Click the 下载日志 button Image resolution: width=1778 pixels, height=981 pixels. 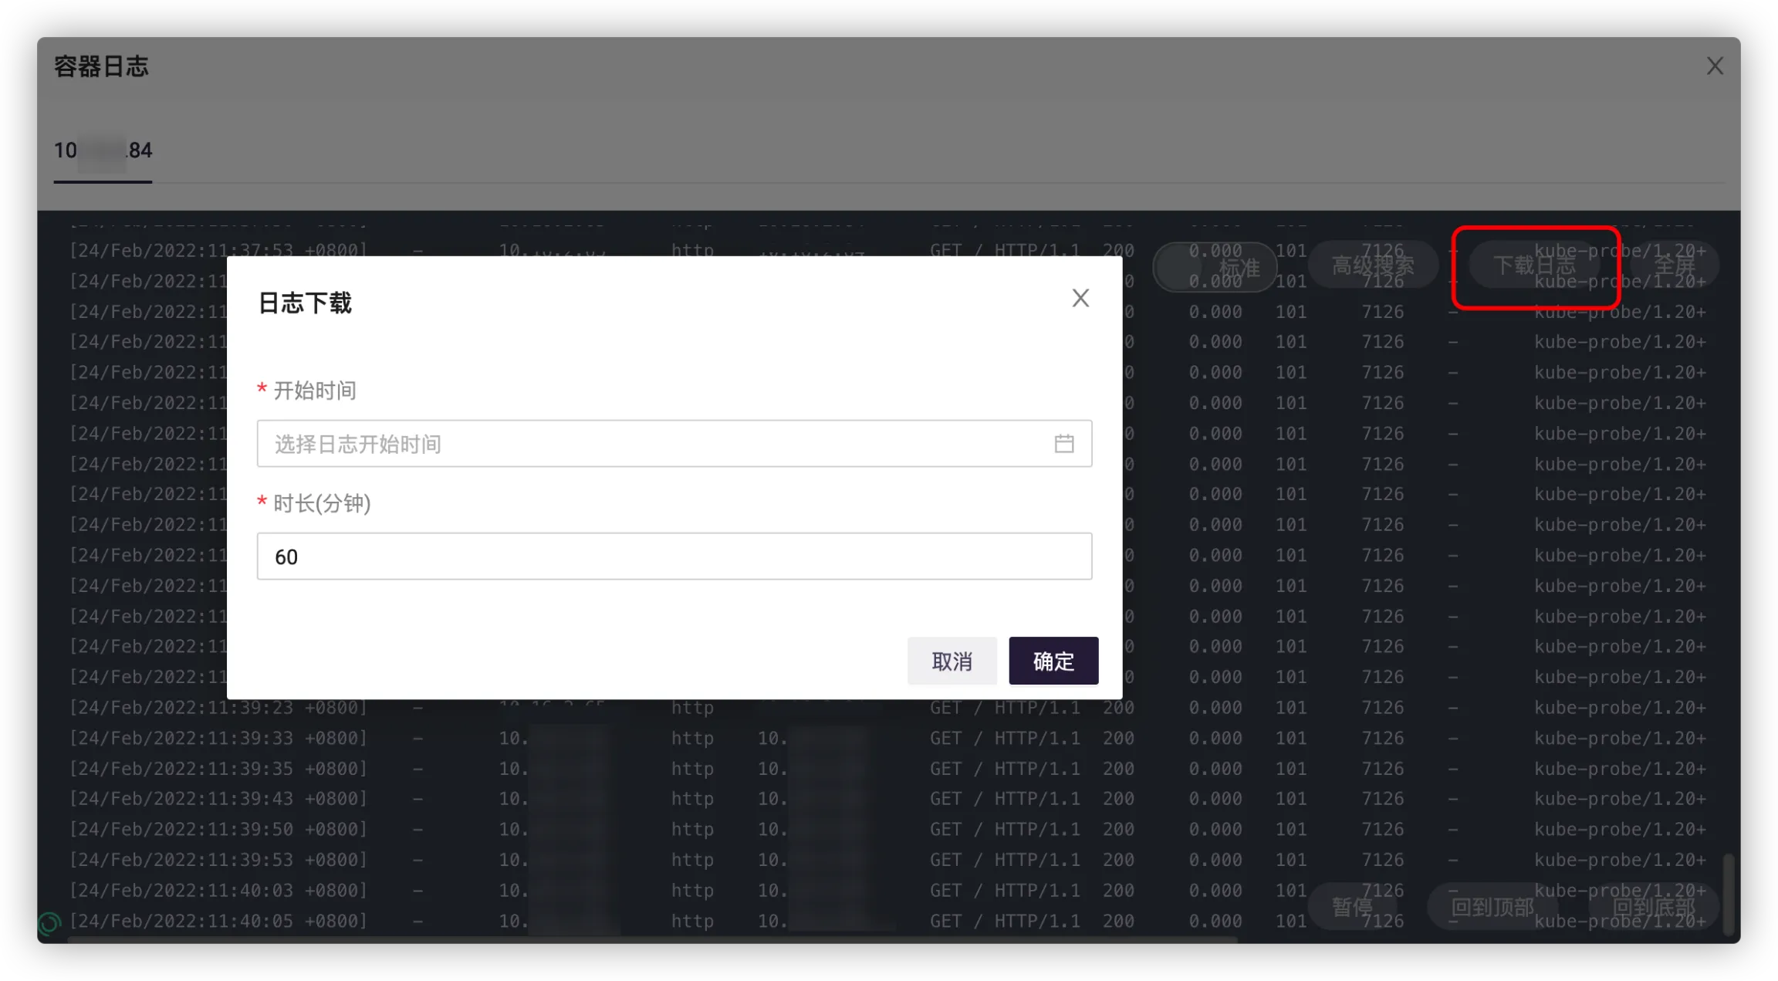[x=1534, y=266]
